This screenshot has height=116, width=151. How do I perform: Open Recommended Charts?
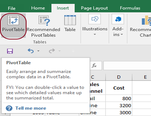(141, 26)
